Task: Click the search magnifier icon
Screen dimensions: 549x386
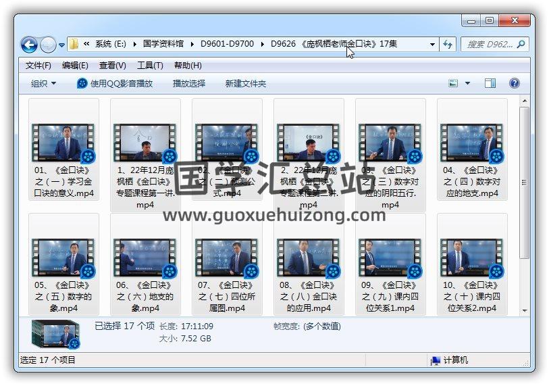Action: point(521,45)
